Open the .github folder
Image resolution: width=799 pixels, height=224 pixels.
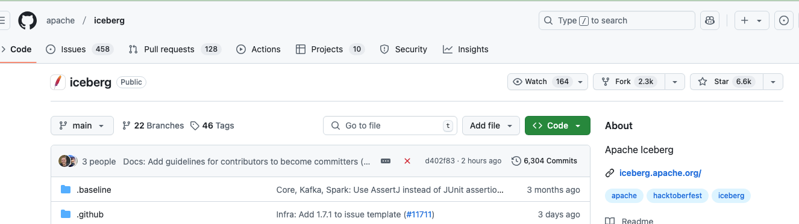coord(90,214)
